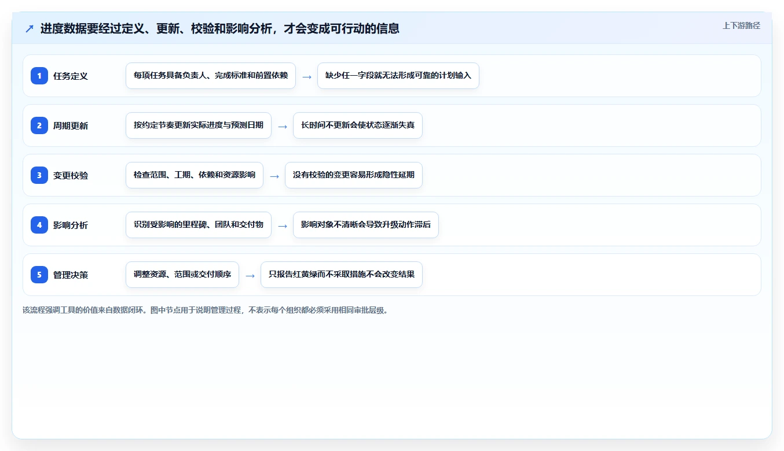This screenshot has width=784, height=451.
Task: Click the 变更校验 step label
Action: pos(71,175)
